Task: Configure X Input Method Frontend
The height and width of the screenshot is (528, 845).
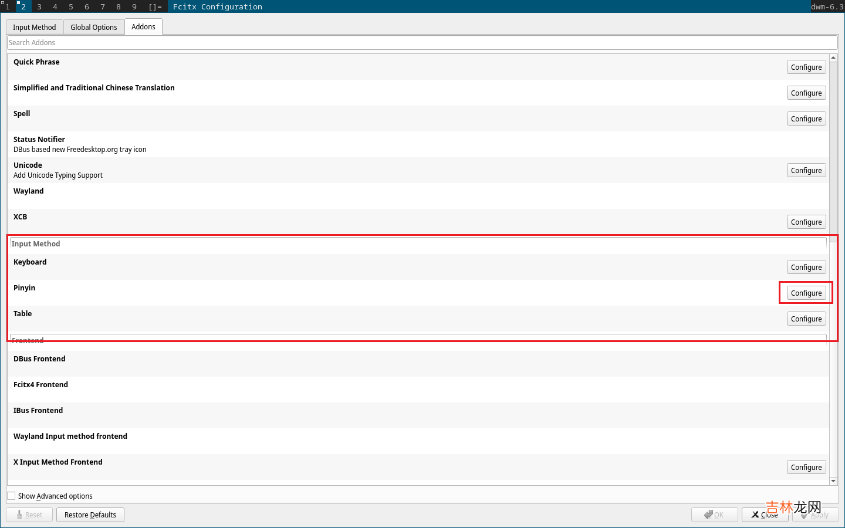Action: pos(806,468)
